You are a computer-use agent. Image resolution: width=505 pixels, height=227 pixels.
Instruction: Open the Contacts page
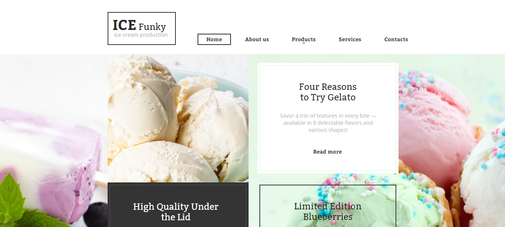tap(396, 39)
